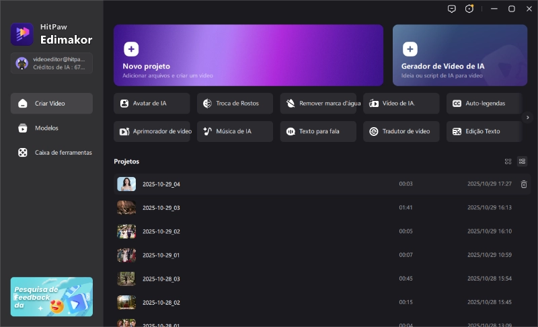Open Remover marca d'água tool
538x327 pixels.
318,104
